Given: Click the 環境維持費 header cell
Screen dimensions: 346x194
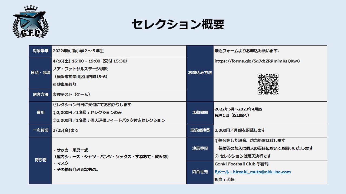Looking at the screenshot, I should [x=200, y=130].
